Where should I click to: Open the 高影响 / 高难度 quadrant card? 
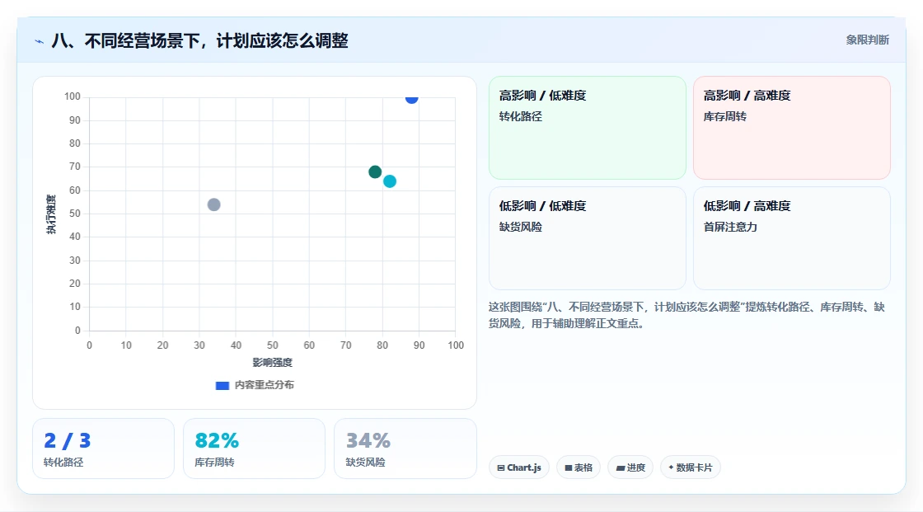pos(792,128)
